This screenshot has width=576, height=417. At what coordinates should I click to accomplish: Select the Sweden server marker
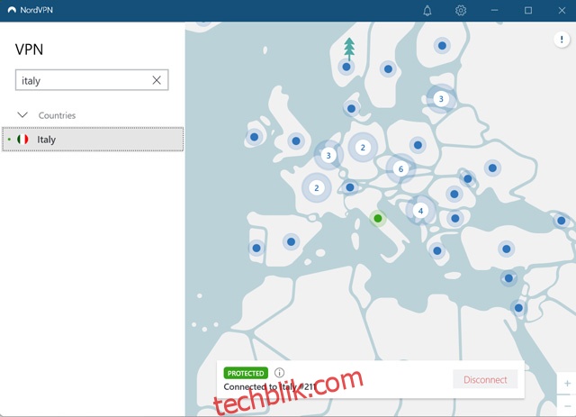tap(388, 68)
